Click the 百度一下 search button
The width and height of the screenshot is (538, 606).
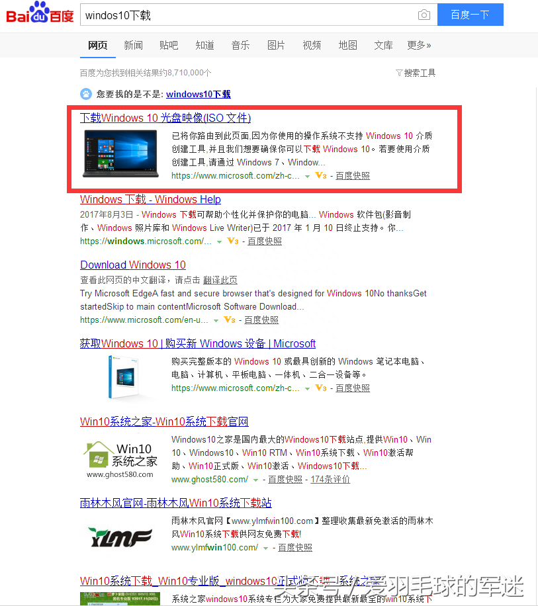470,14
